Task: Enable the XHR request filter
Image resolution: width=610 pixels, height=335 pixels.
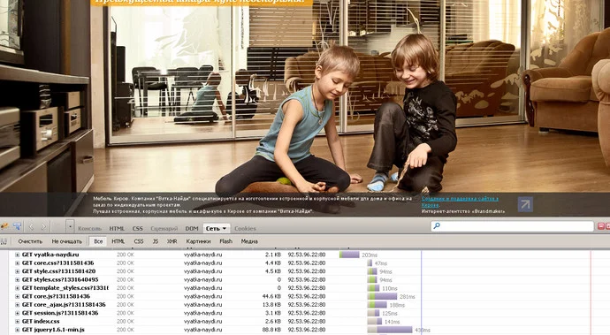Action: tap(172, 241)
